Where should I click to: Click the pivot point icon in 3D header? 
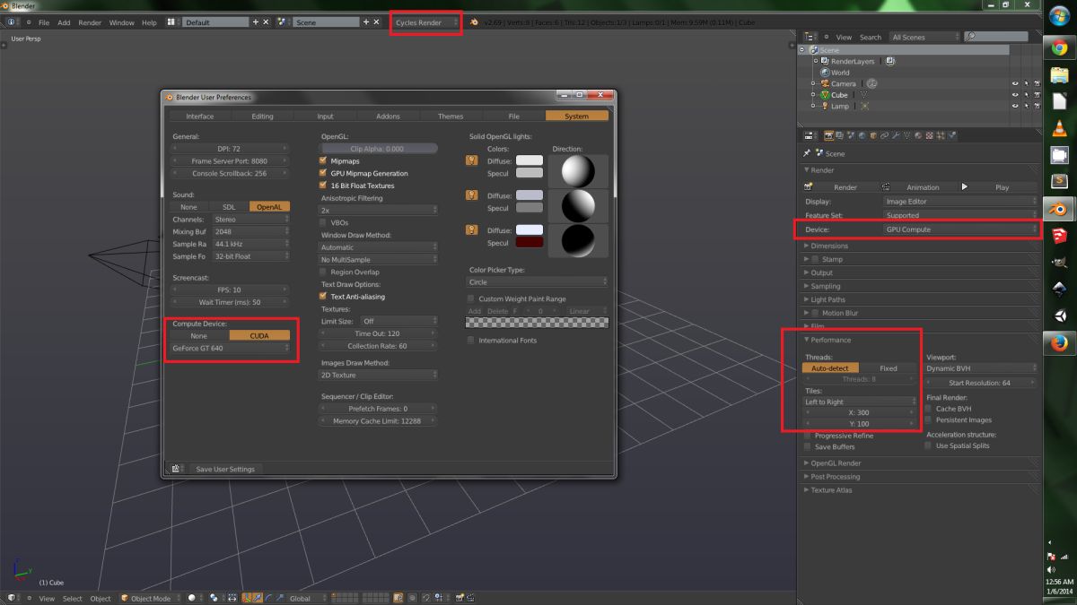213,598
